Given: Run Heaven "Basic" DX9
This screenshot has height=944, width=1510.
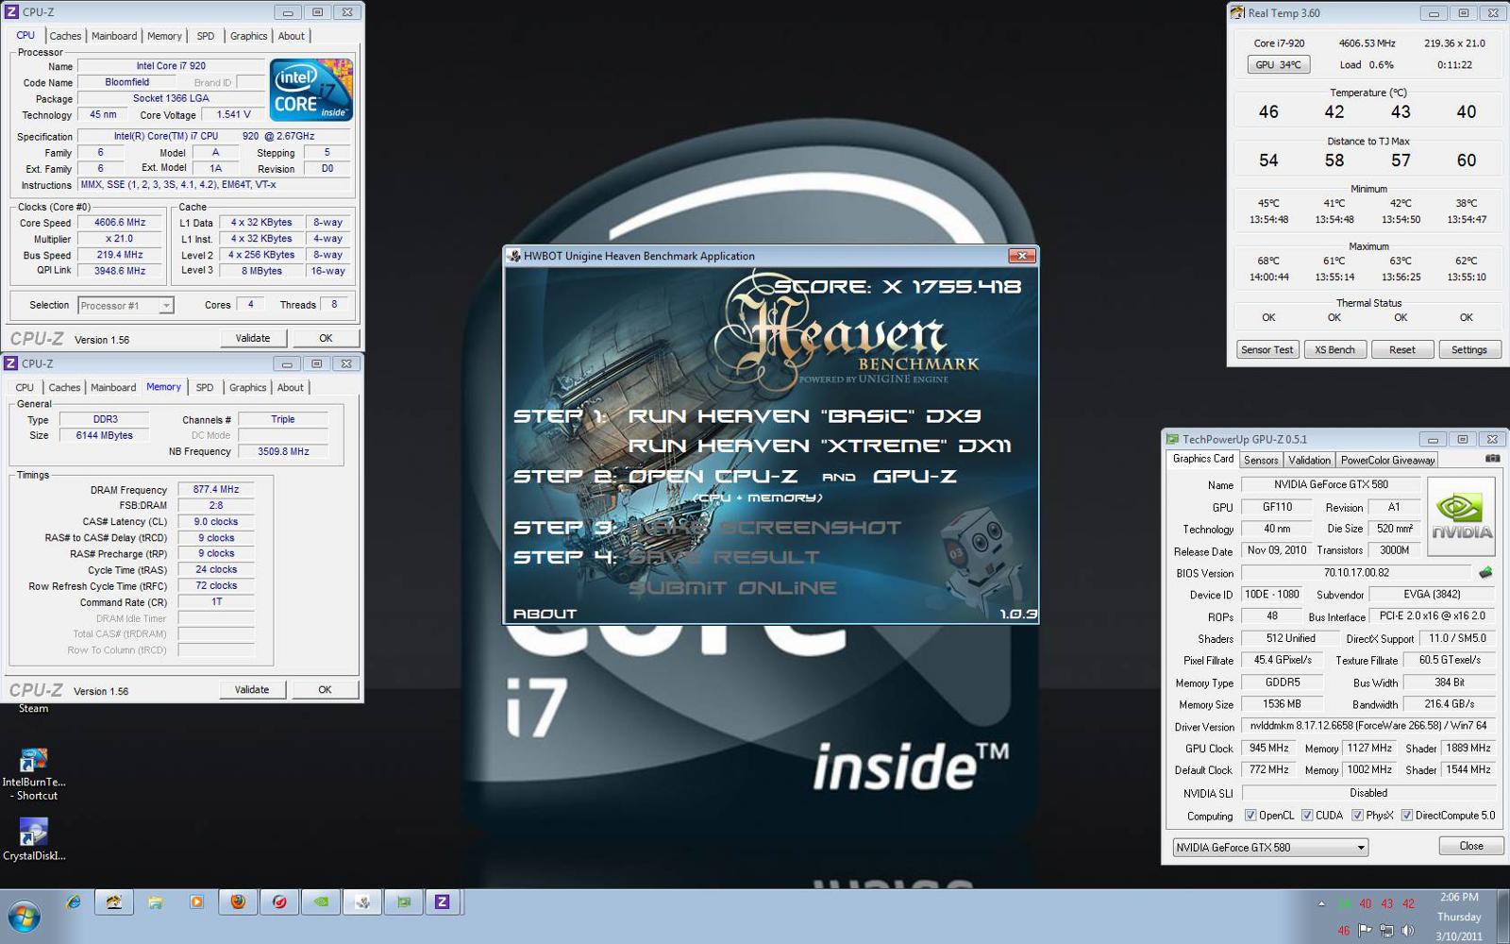Looking at the screenshot, I should (805, 415).
